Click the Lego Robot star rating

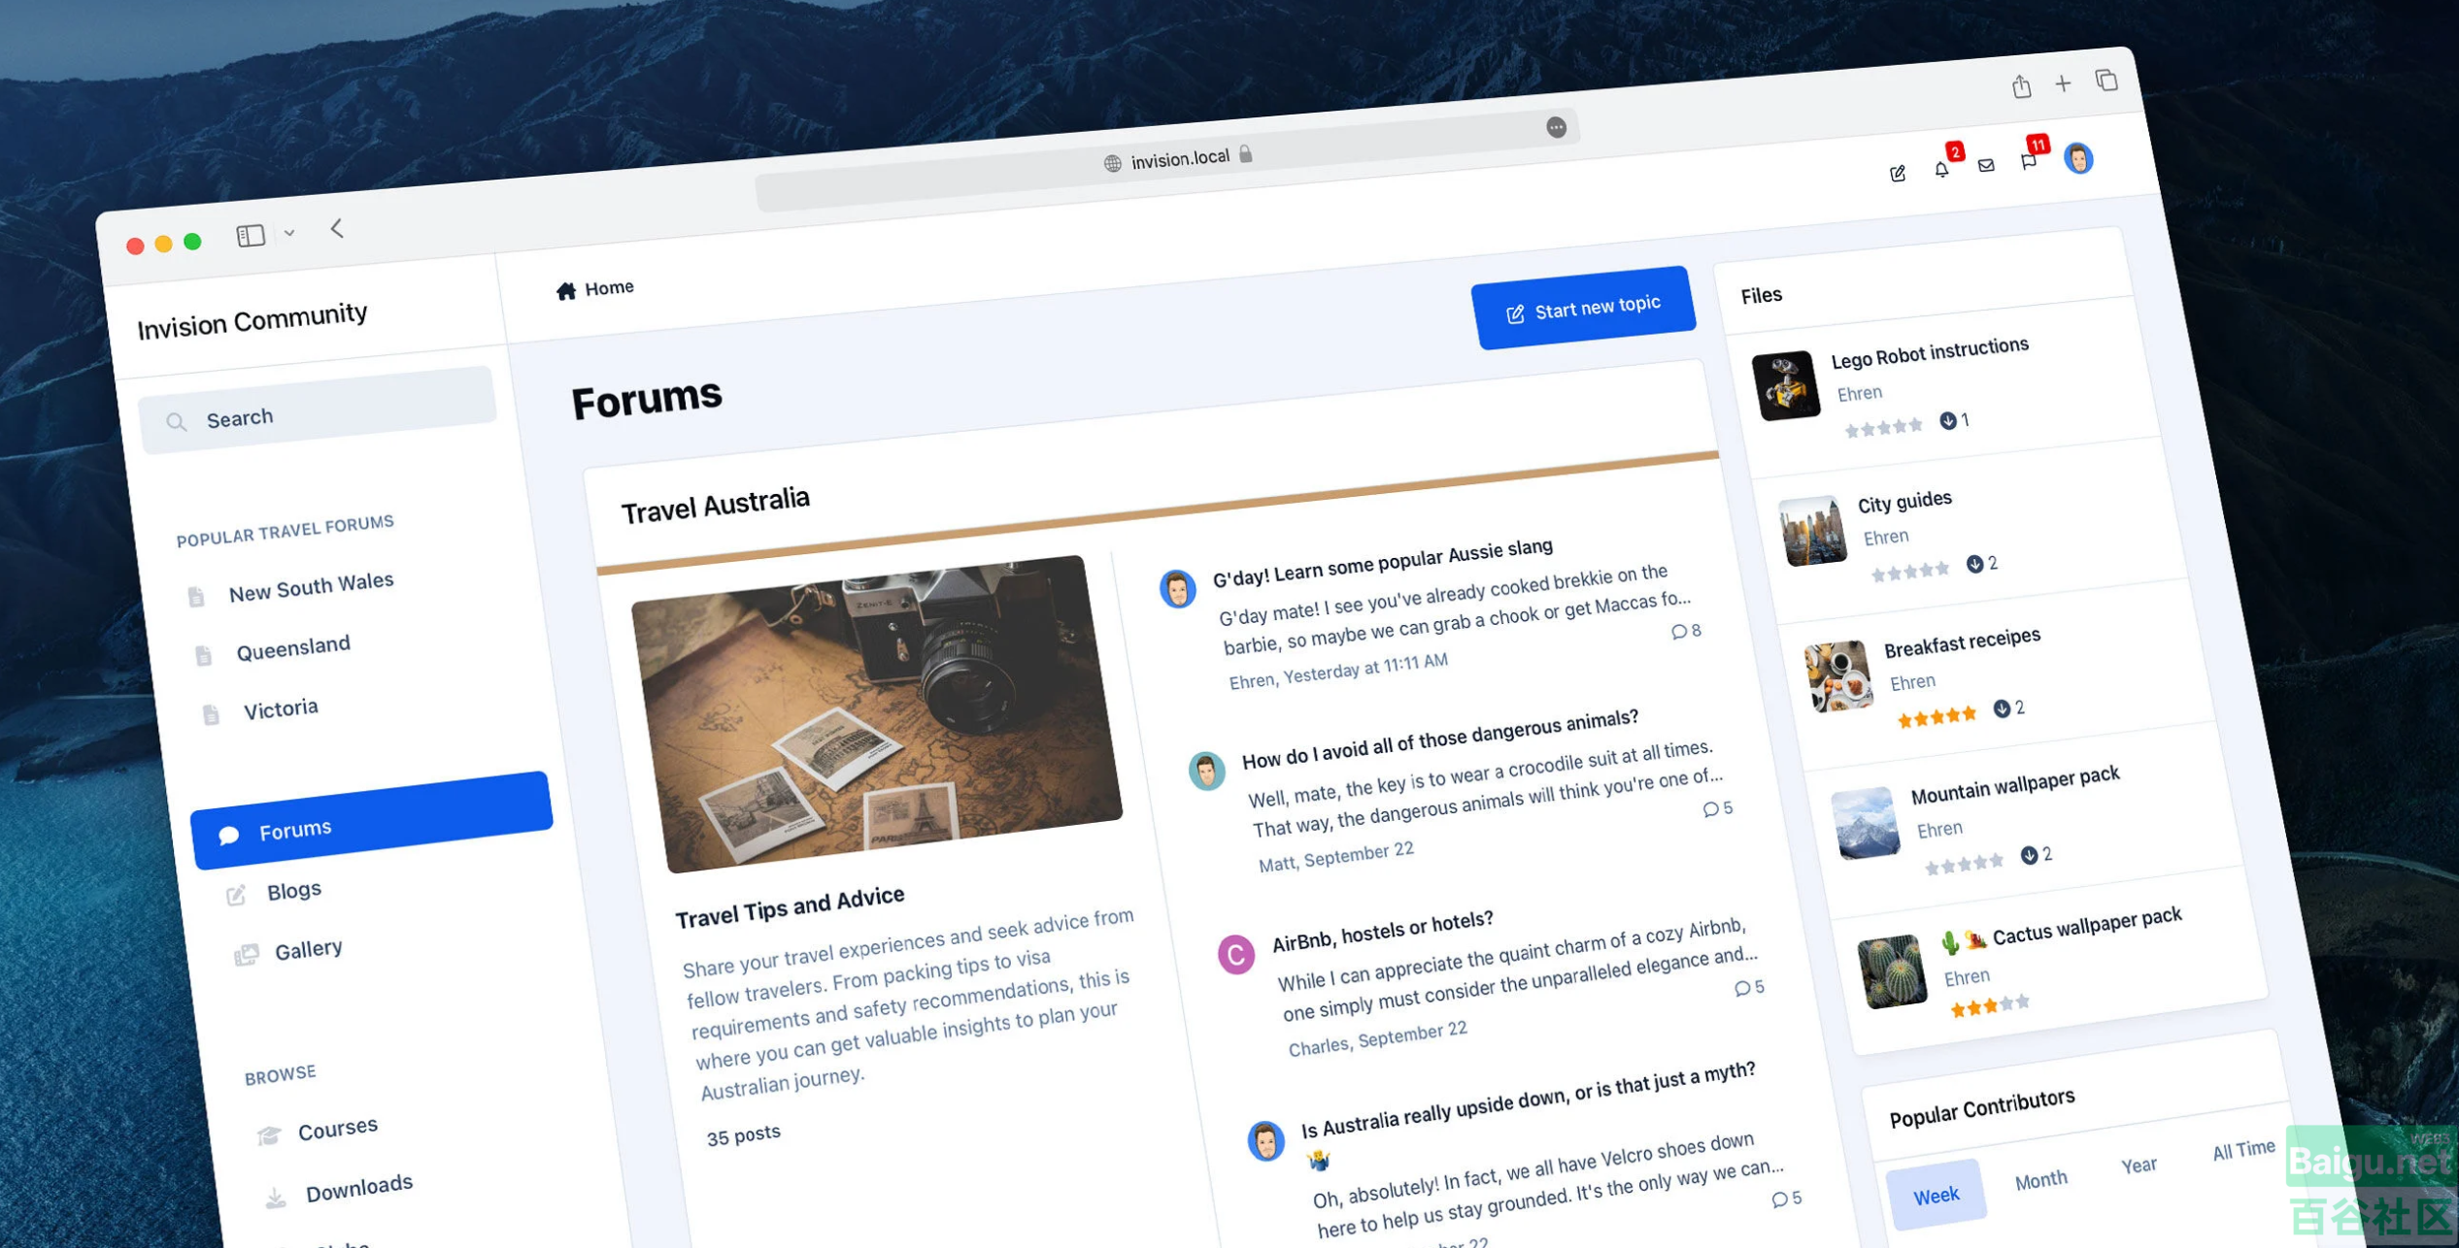click(x=1883, y=428)
